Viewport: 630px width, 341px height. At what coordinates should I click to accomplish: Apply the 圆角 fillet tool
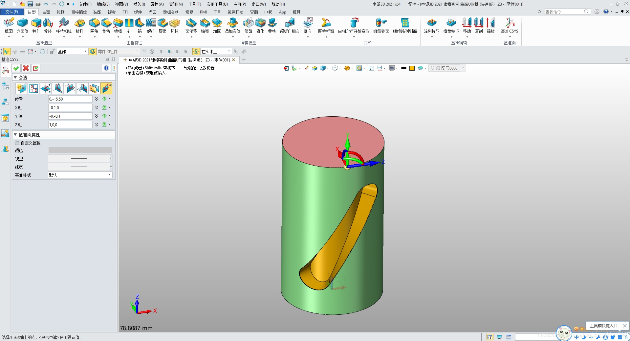94,26
